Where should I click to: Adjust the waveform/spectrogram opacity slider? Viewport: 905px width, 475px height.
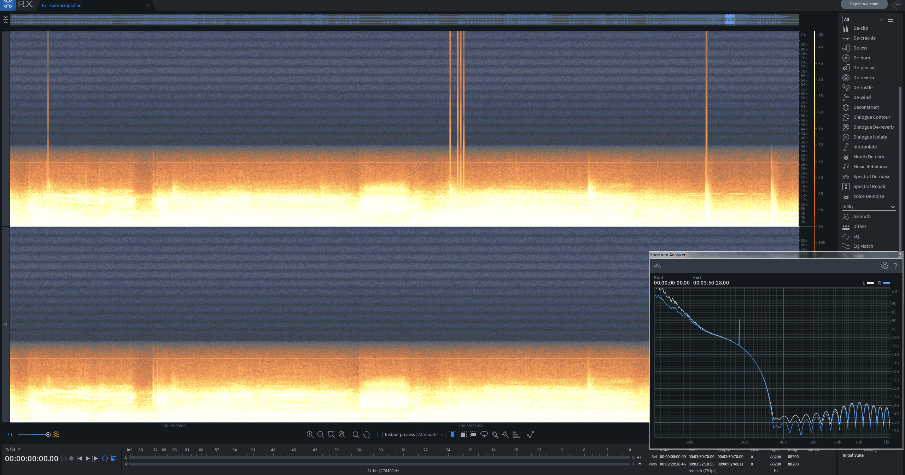tap(48, 434)
